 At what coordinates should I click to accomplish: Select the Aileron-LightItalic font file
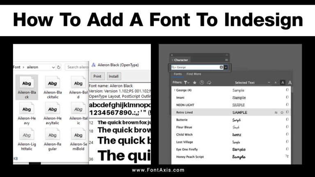click(27, 139)
